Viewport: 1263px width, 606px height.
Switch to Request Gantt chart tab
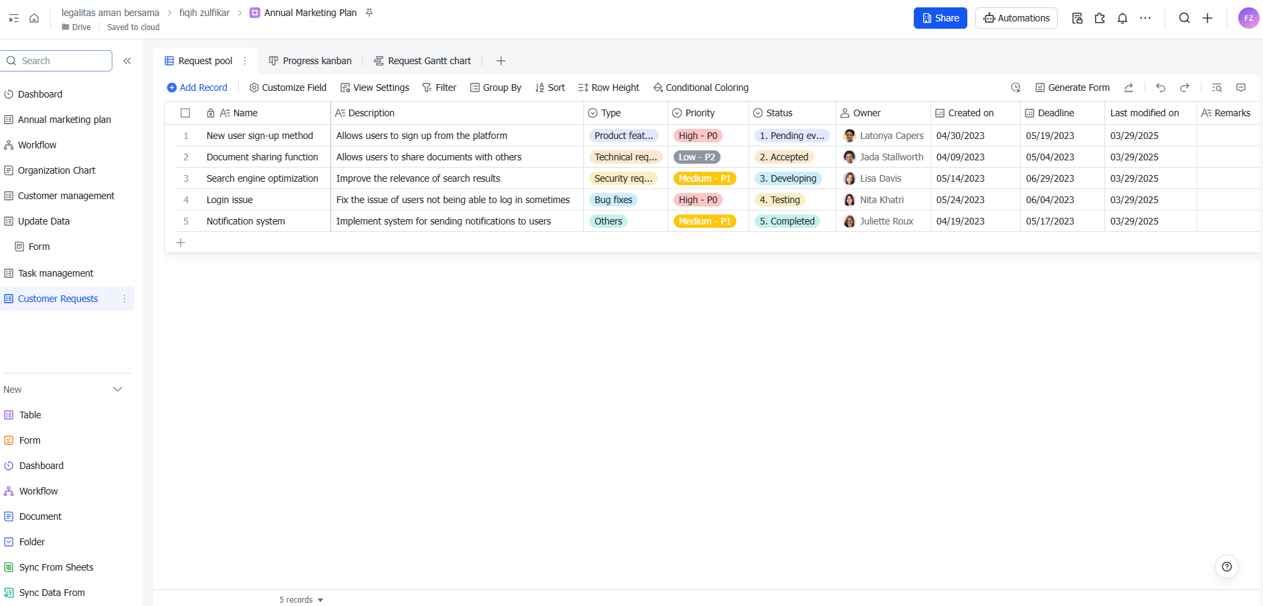coord(422,61)
